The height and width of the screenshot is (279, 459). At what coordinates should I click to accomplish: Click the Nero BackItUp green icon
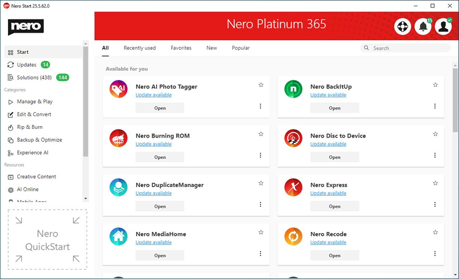click(x=293, y=89)
